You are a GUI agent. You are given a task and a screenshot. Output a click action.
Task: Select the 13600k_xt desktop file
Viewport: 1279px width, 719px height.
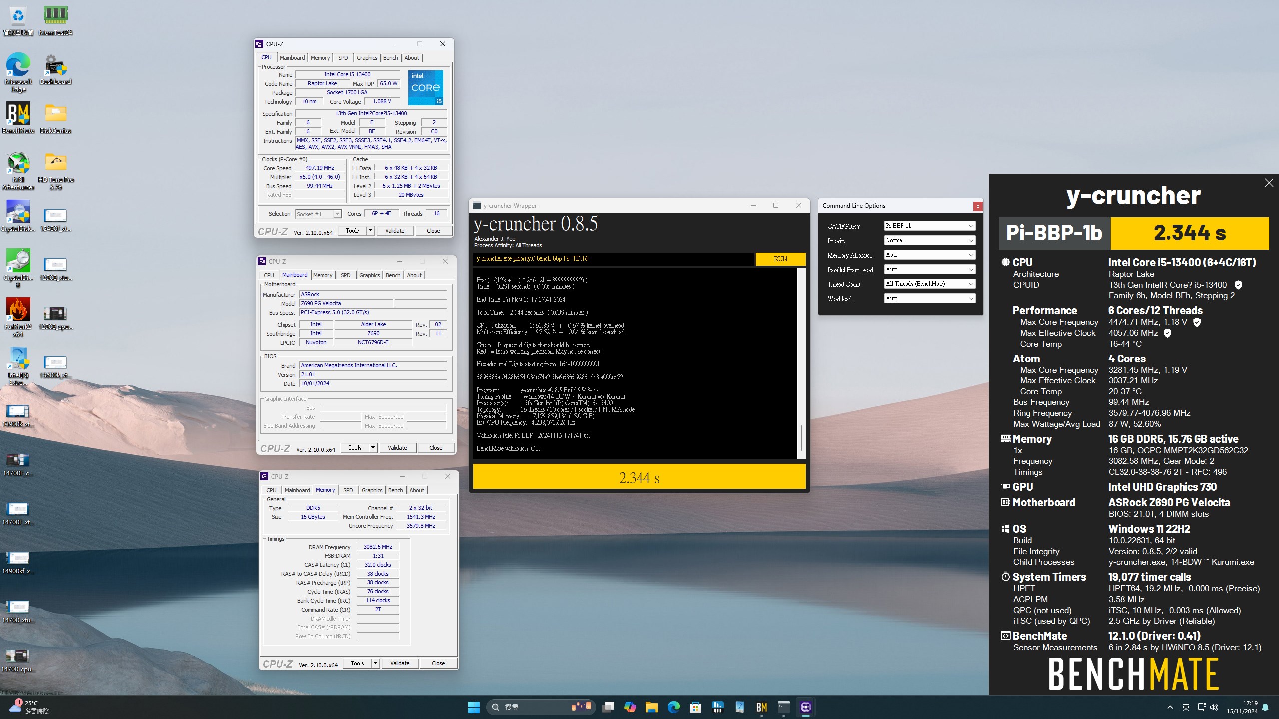pyautogui.click(x=55, y=366)
